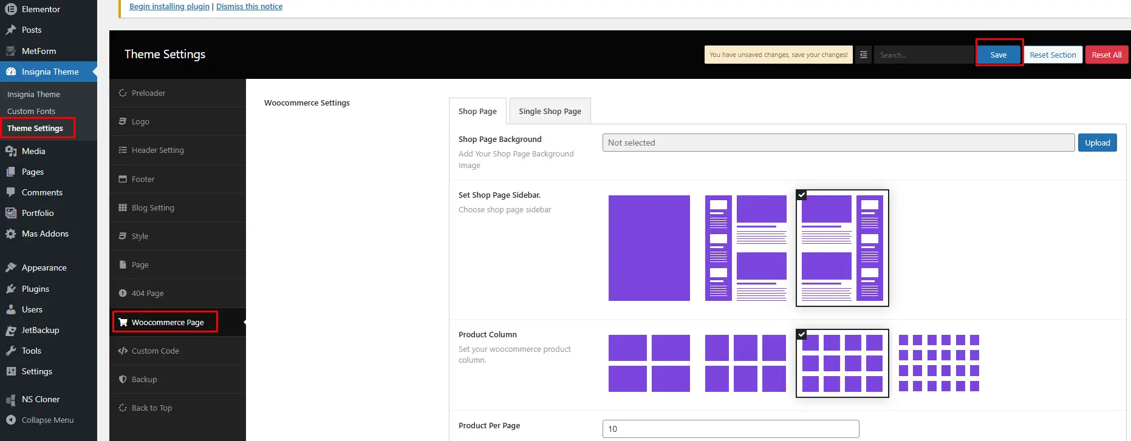Click the Custom Code brackets icon

(123, 351)
